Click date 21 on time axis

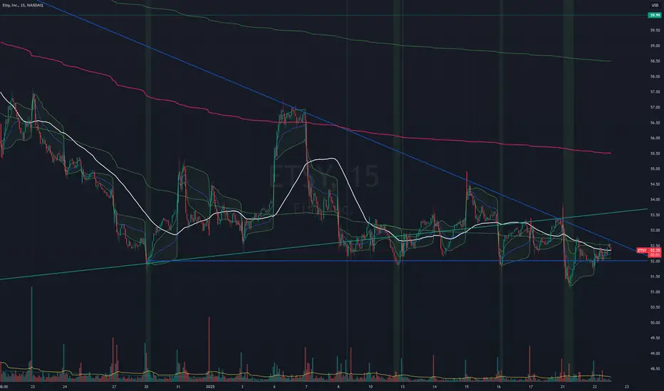point(563,387)
